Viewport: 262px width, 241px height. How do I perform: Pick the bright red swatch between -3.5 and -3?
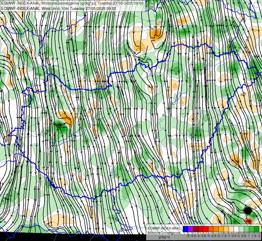click(x=206, y=229)
